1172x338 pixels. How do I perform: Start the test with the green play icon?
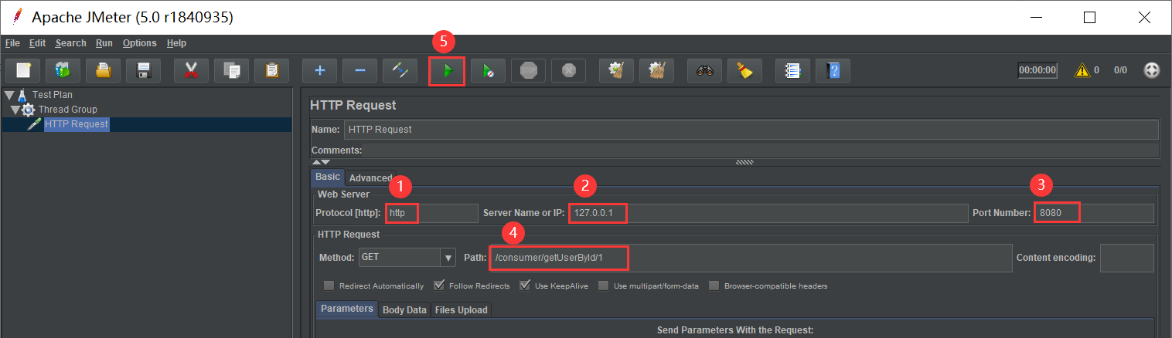tap(448, 71)
